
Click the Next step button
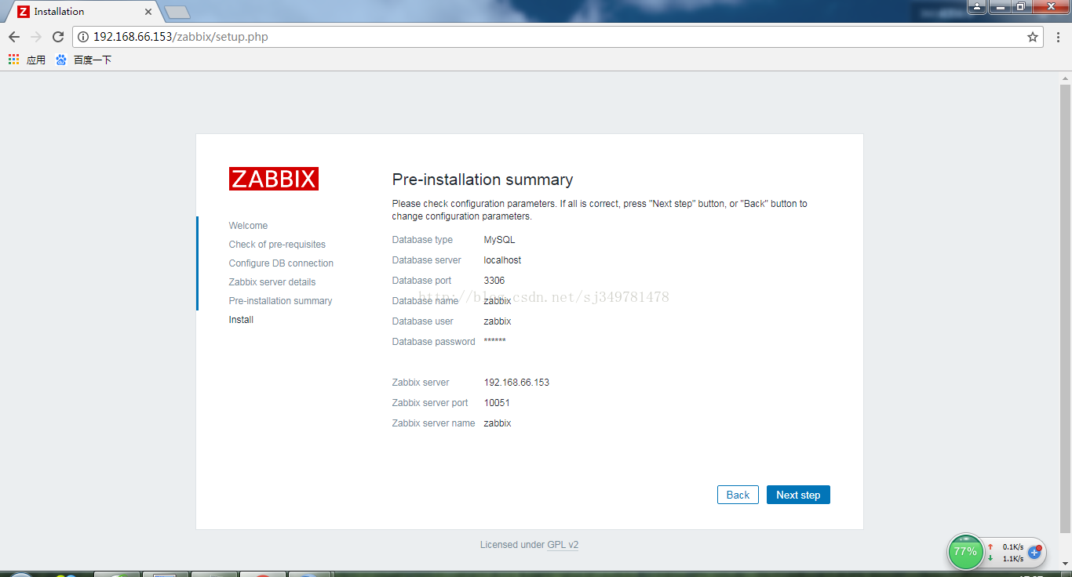coord(798,495)
